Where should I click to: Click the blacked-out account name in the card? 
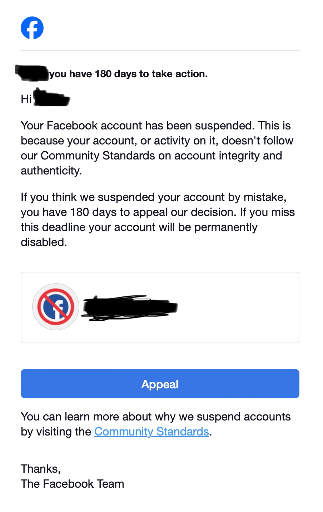pyautogui.click(x=129, y=307)
